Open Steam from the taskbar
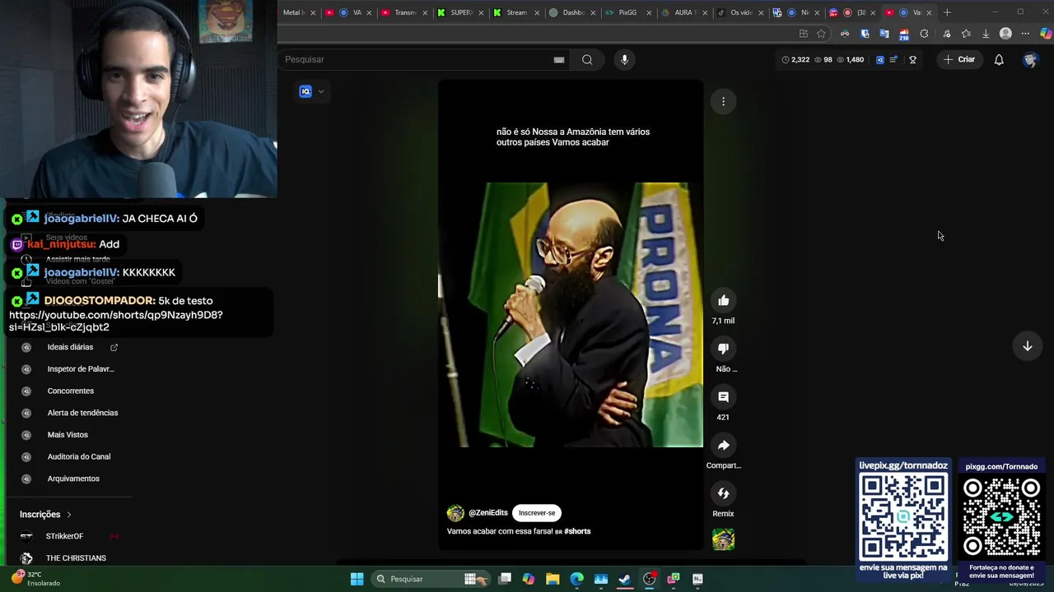Screen dimensions: 1054x592 (x=625, y=579)
